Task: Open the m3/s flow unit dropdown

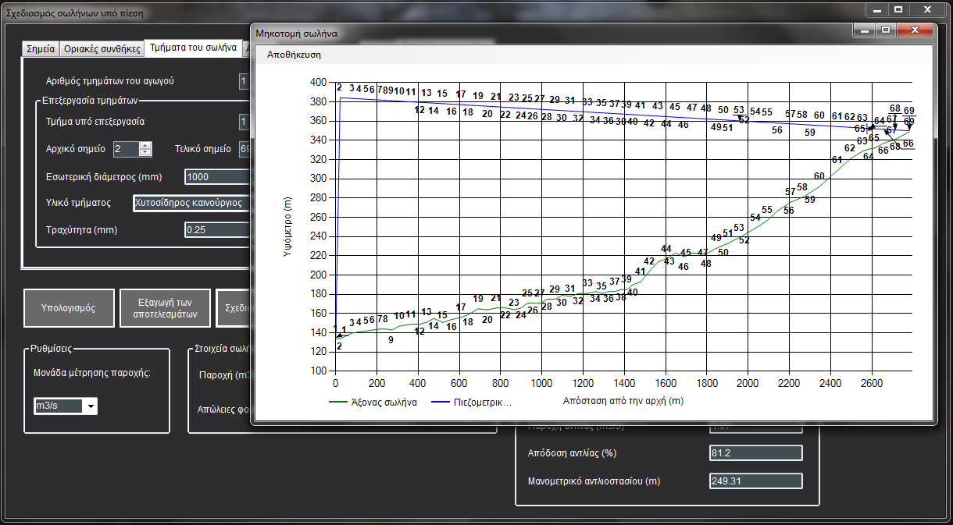Action: pos(91,406)
